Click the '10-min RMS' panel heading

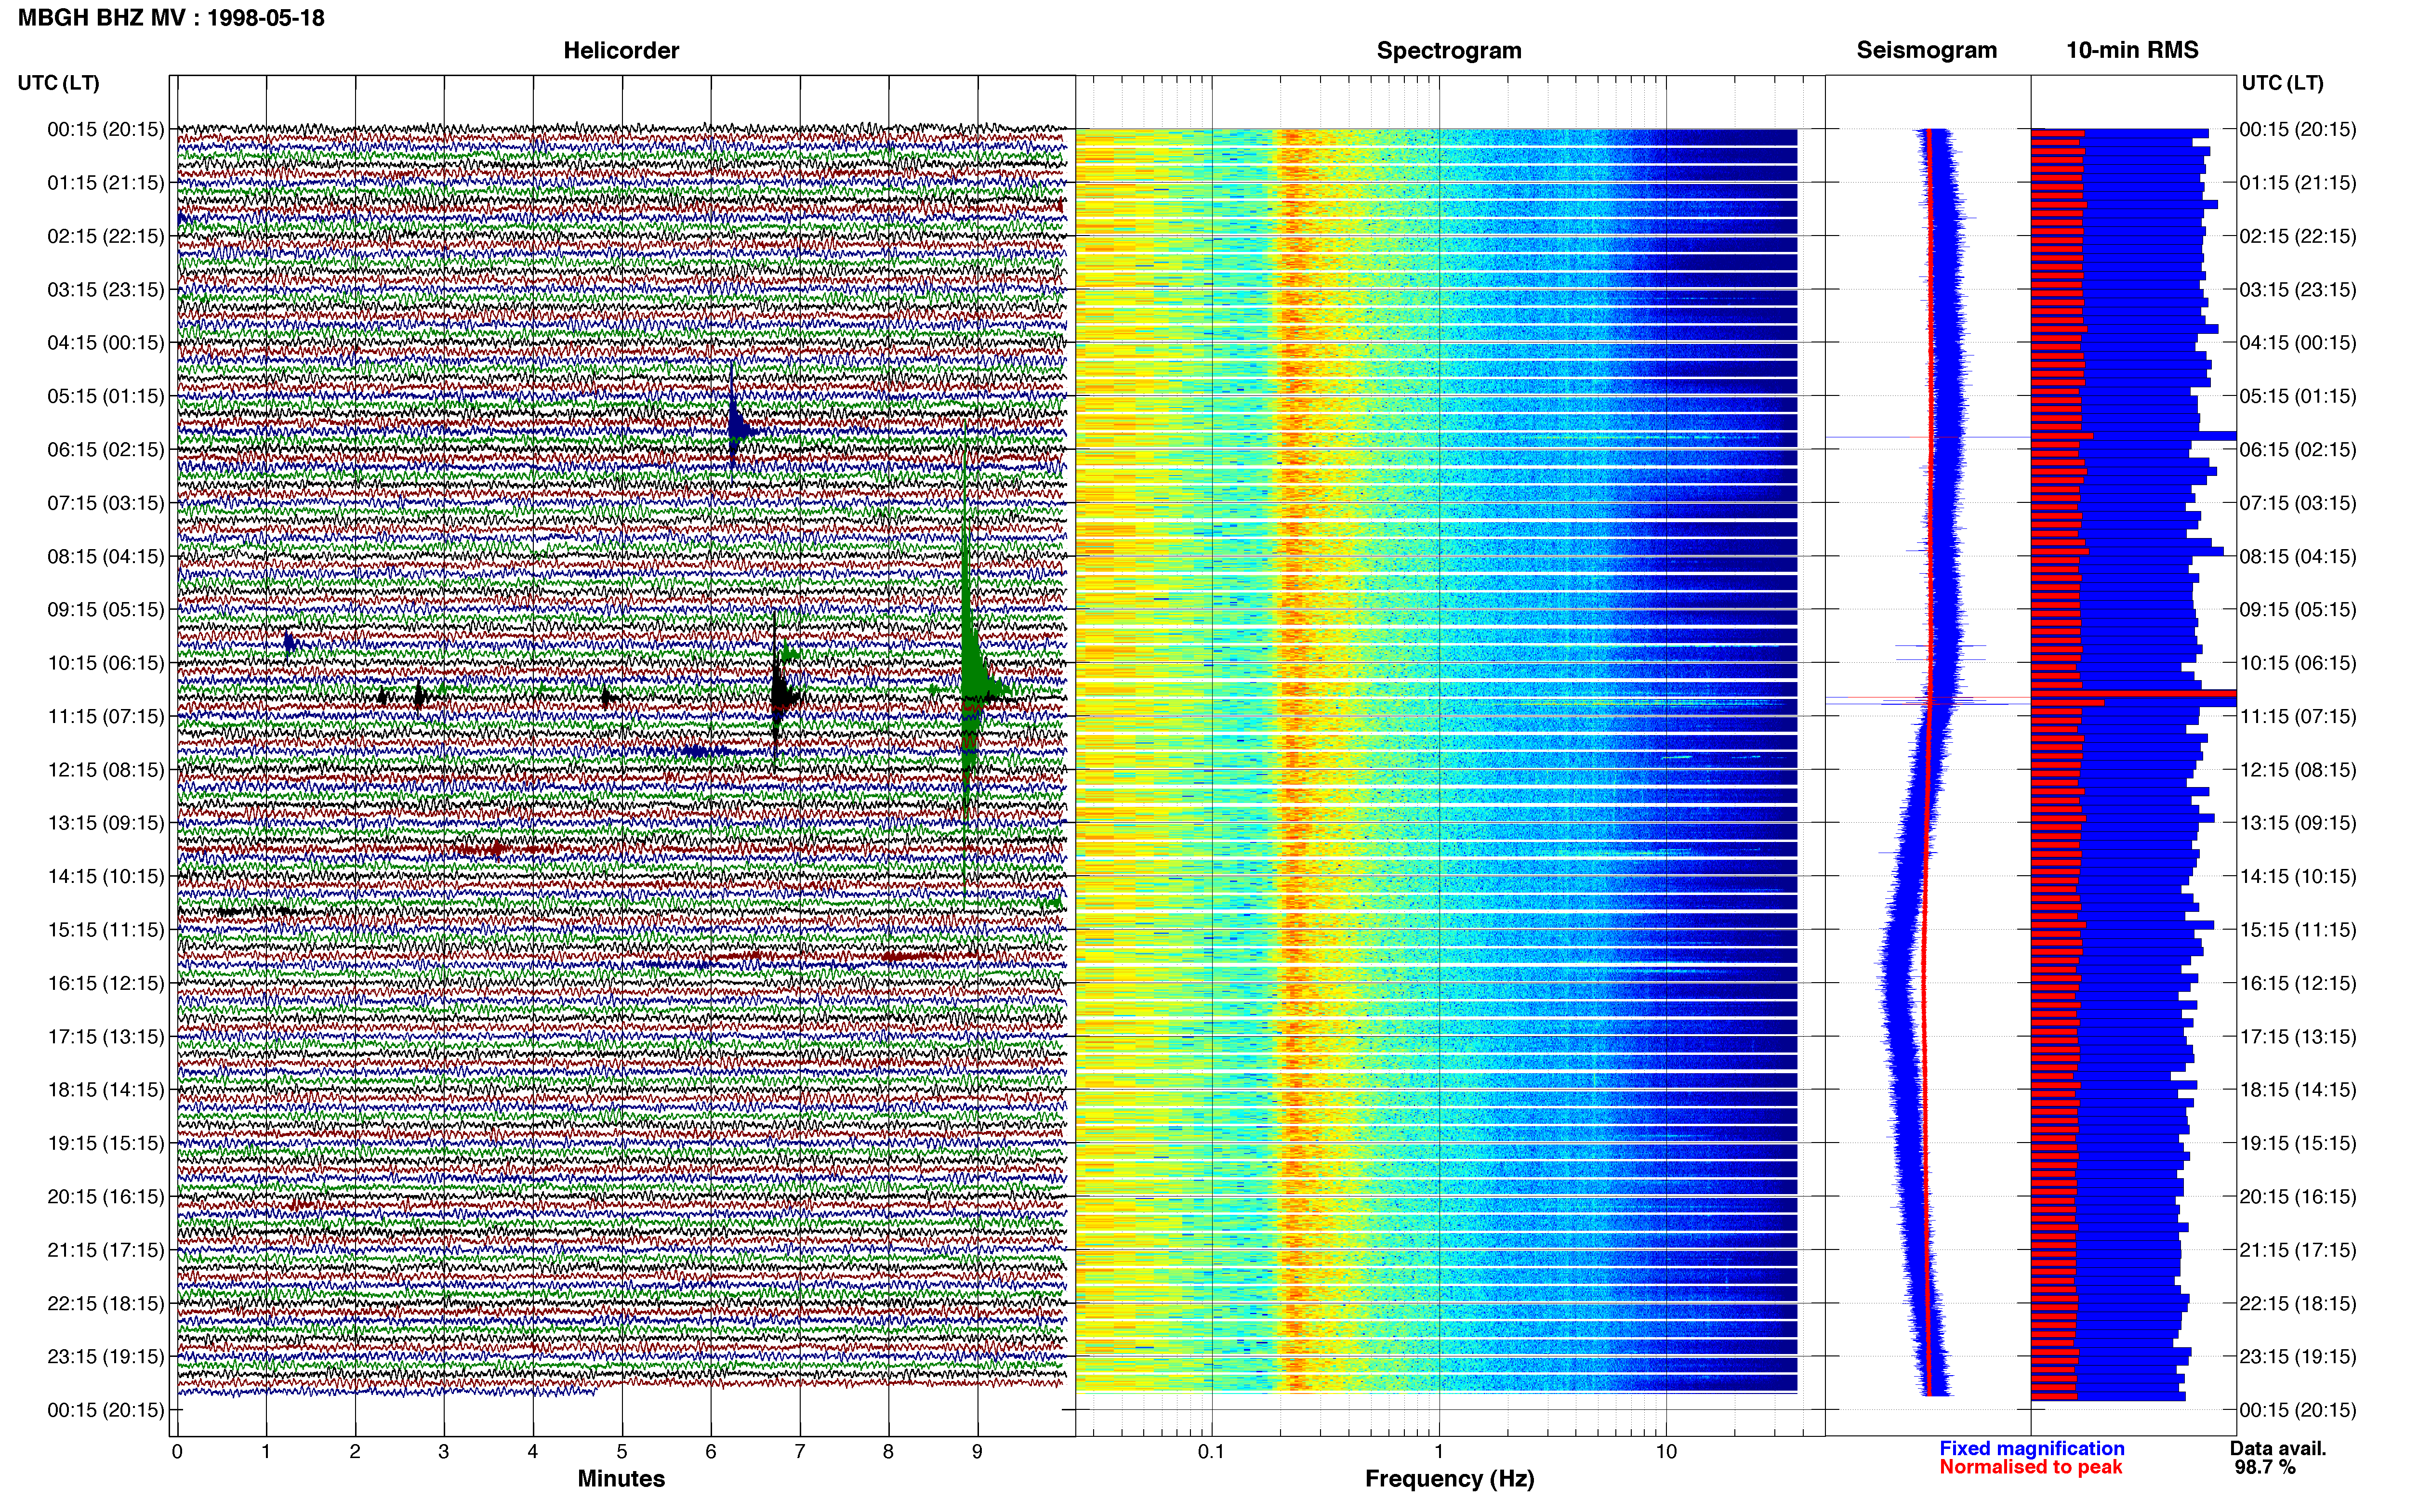pyautogui.click(x=2132, y=51)
